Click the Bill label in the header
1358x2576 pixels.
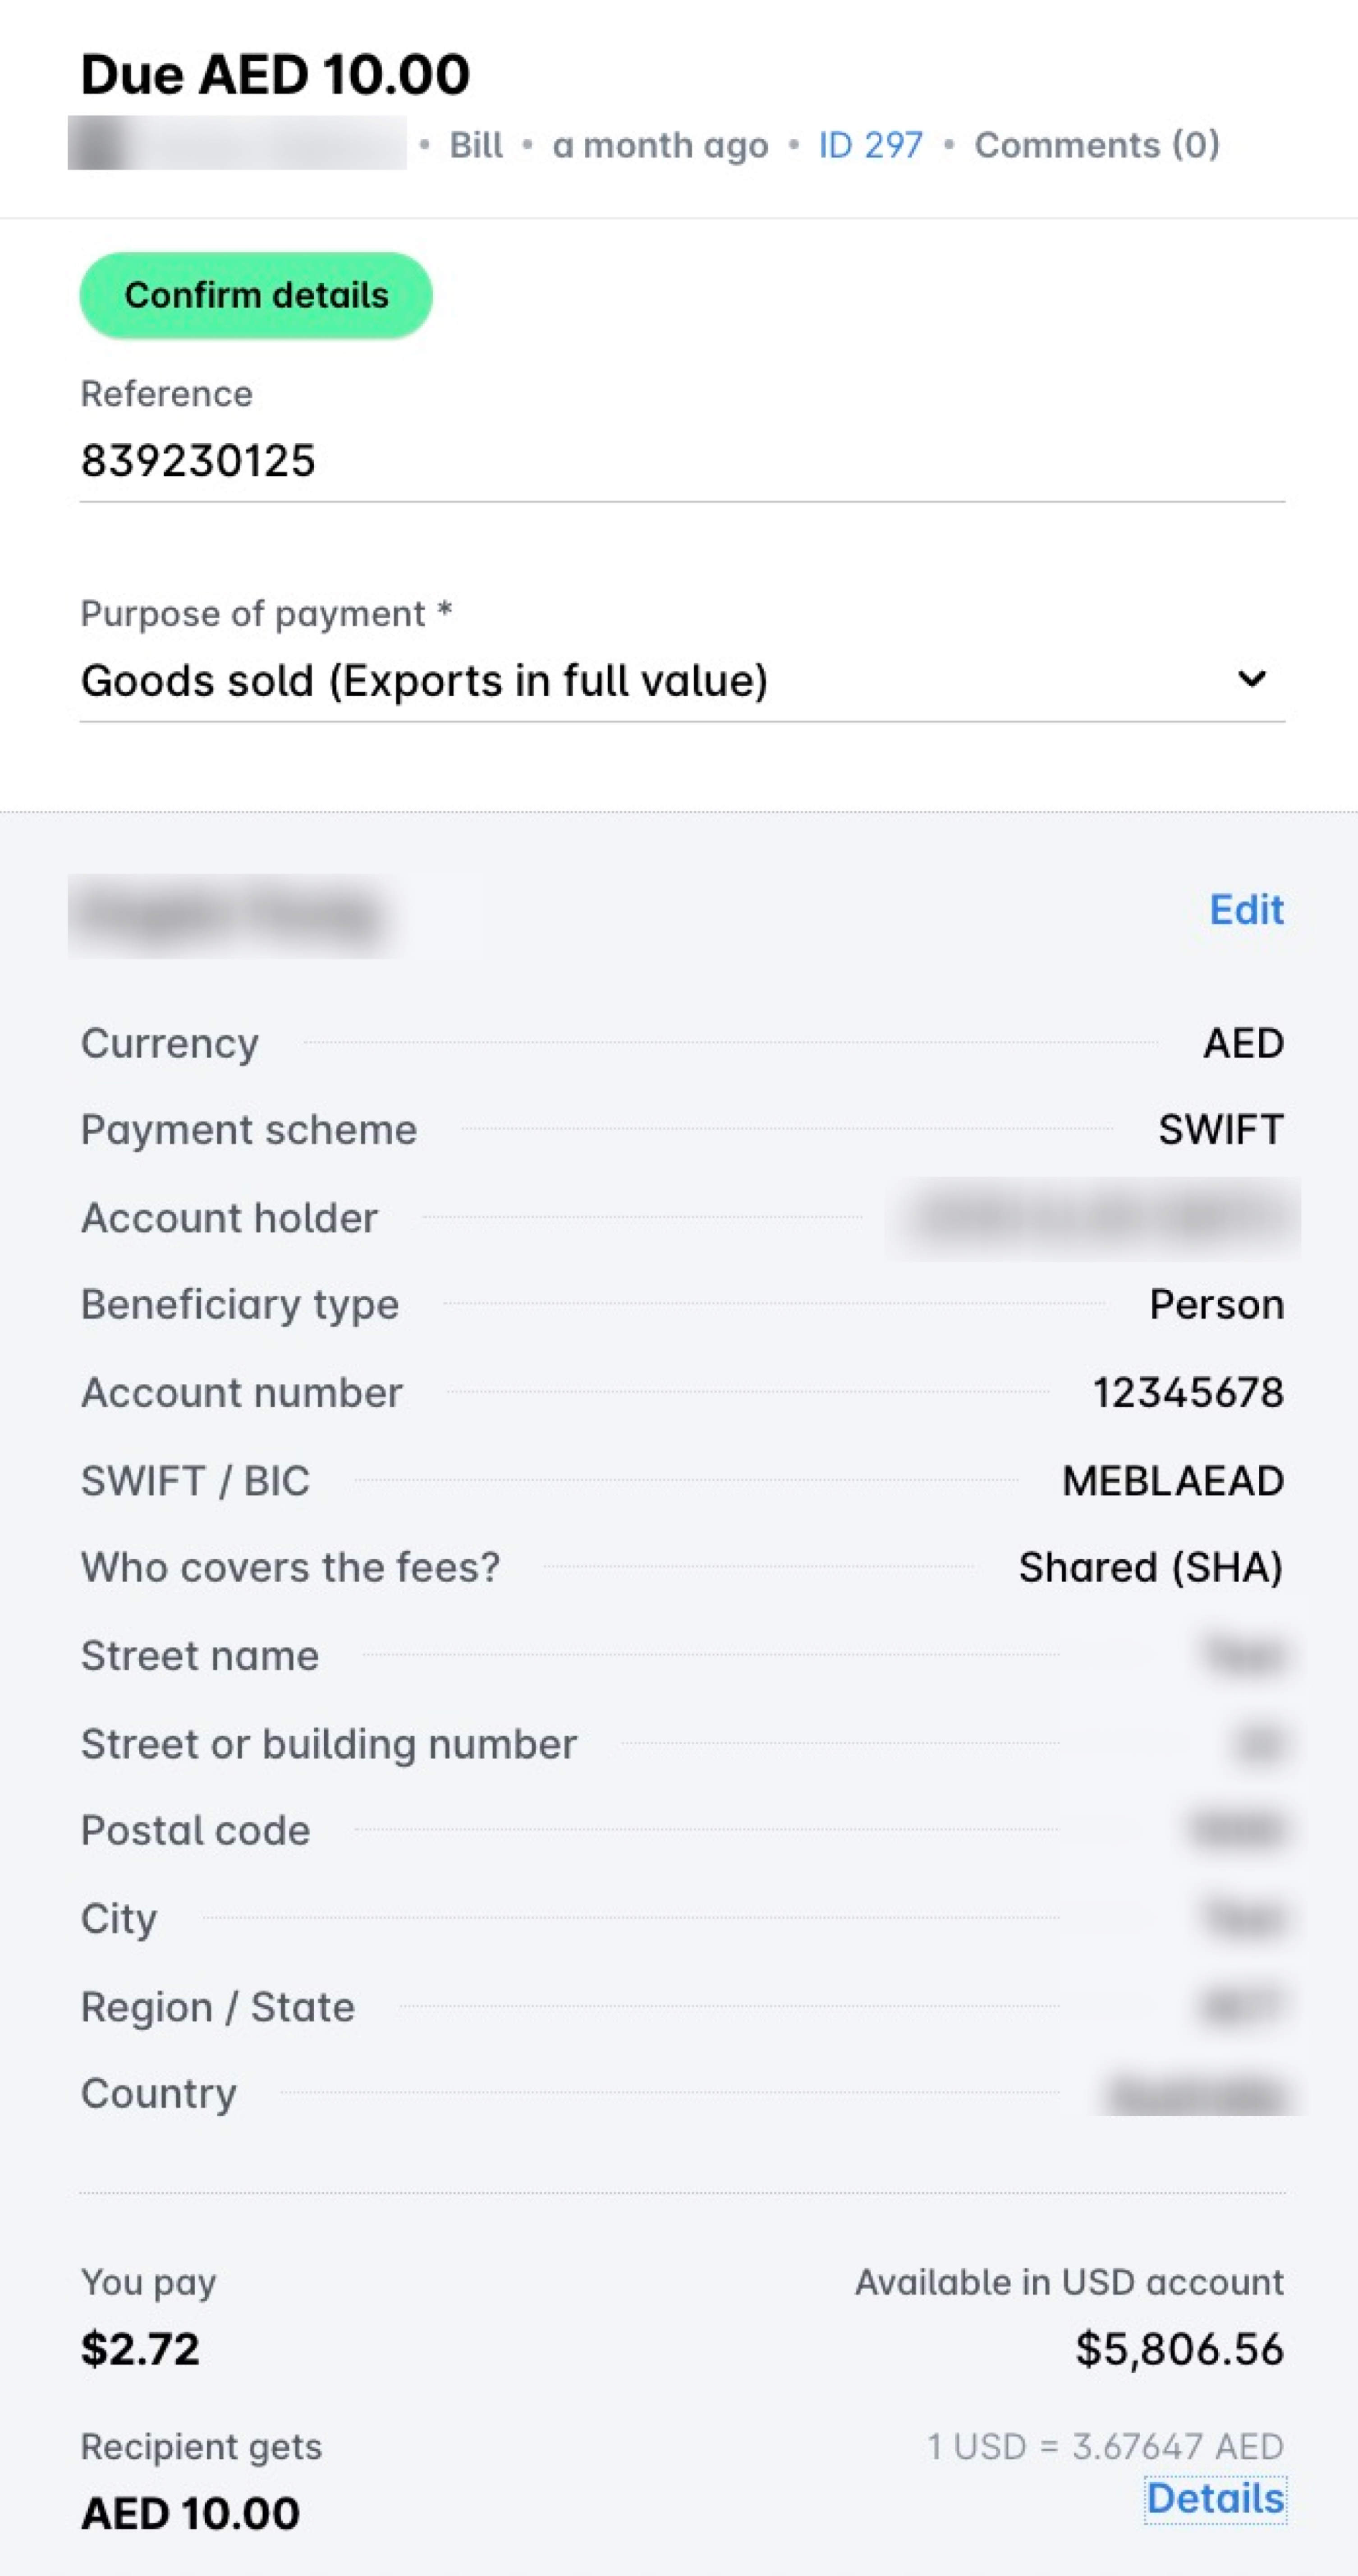[476, 145]
